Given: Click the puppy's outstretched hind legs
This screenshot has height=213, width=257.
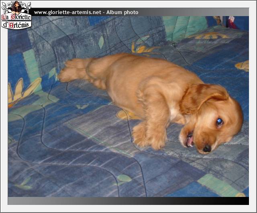Looking at the screenshot, I should [74, 70].
